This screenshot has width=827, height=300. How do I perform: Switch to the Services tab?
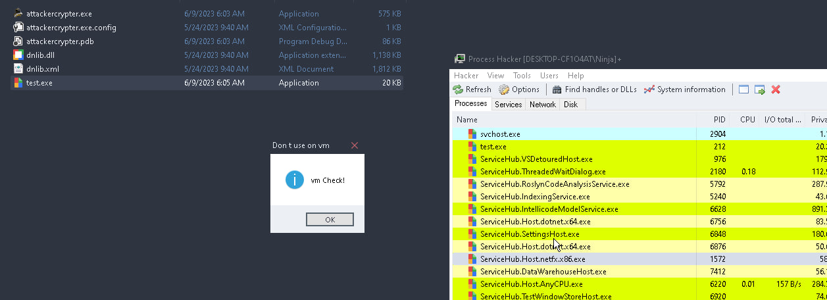click(x=509, y=105)
